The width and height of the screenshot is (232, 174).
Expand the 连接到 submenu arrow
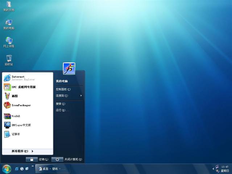pyautogui.click(x=81, y=96)
